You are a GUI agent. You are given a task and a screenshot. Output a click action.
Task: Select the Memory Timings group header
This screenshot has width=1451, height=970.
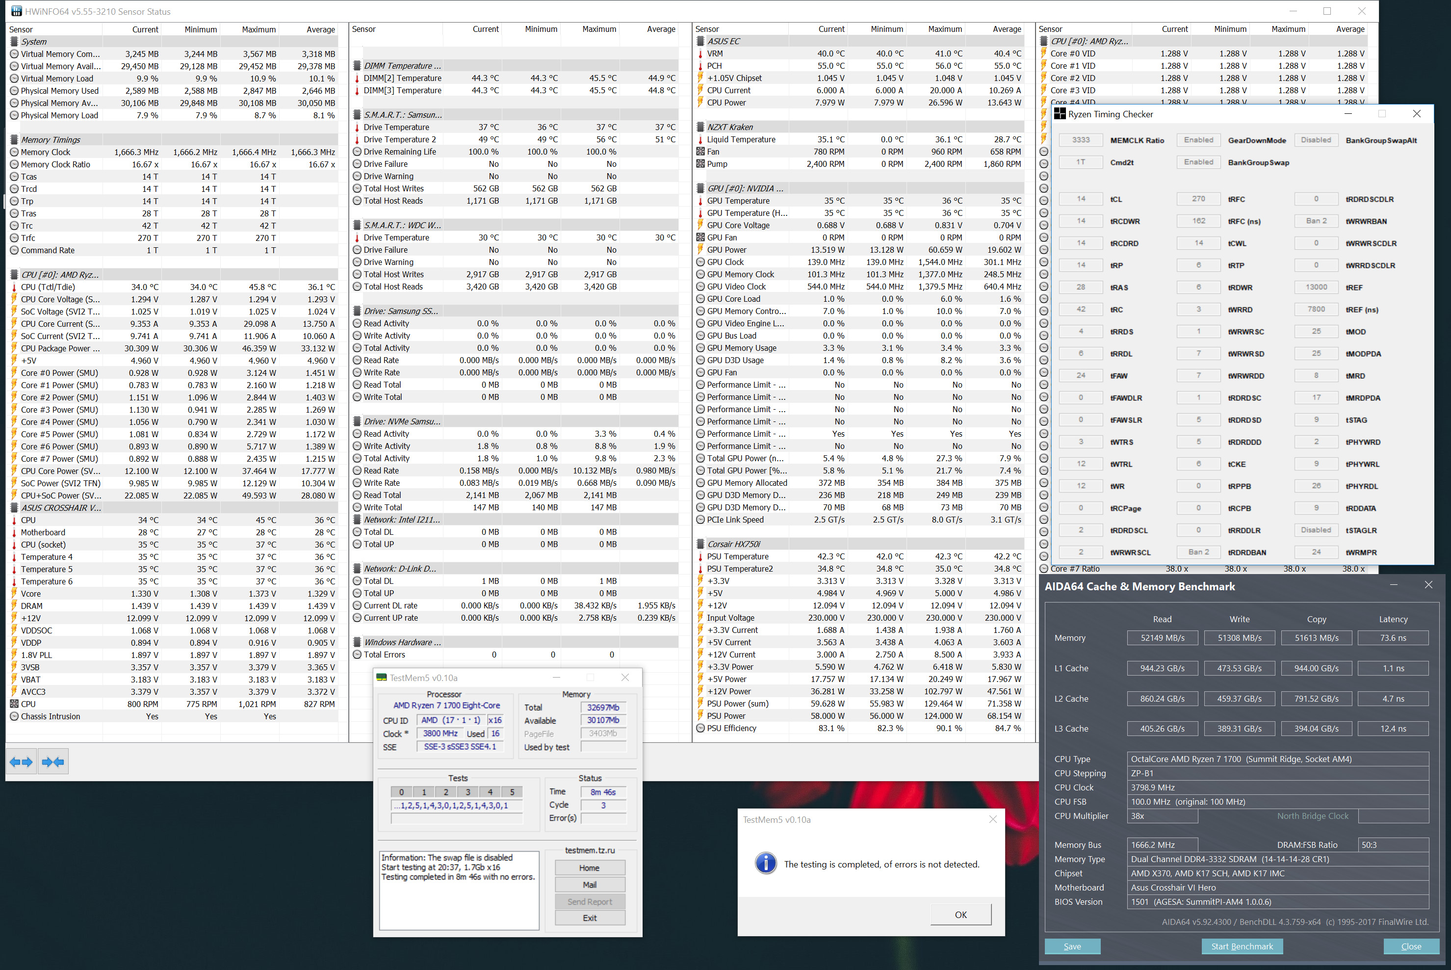click(x=51, y=140)
